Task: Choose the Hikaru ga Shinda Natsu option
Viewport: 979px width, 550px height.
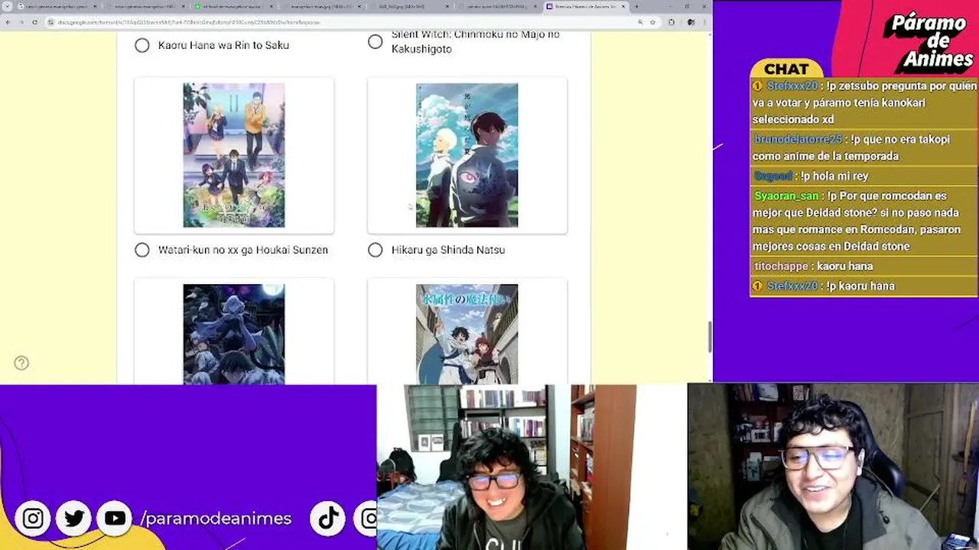Action: click(375, 250)
